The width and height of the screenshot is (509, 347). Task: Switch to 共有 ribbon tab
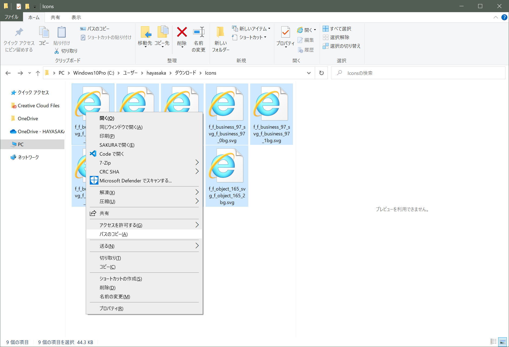tap(55, 17)
